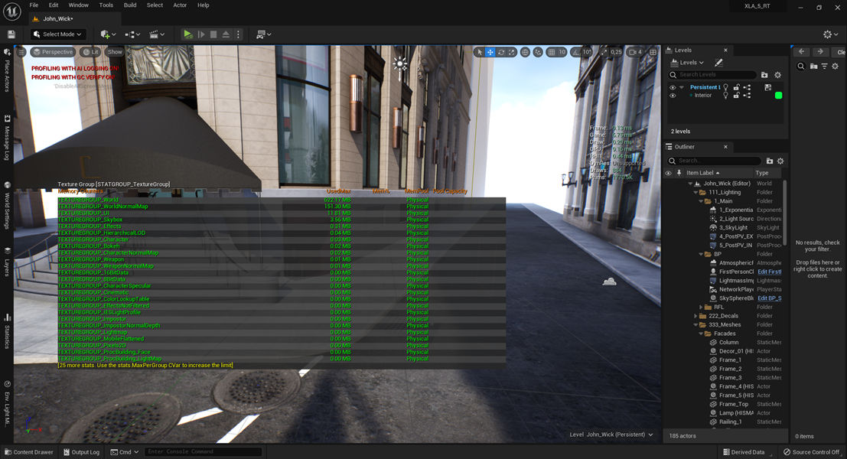Open the Levels dropdown menu
This screenshot has height=459, width=847.
[x=687, y=63]
